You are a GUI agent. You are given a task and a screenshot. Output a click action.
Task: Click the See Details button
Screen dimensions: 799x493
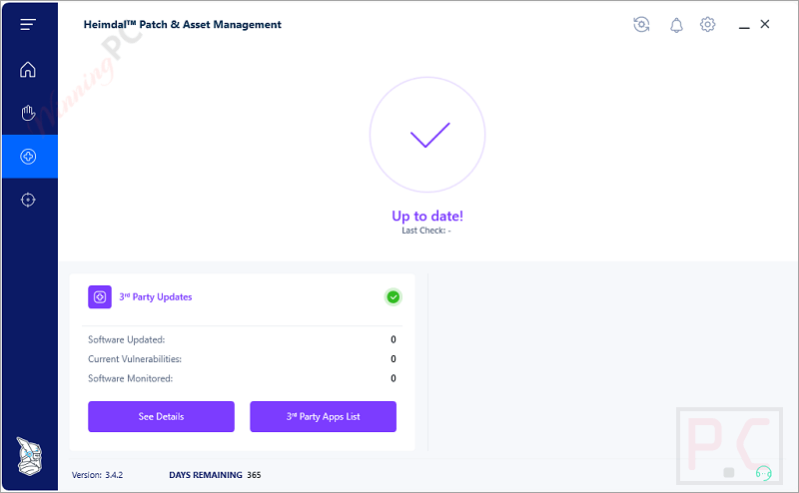[161, 416]
